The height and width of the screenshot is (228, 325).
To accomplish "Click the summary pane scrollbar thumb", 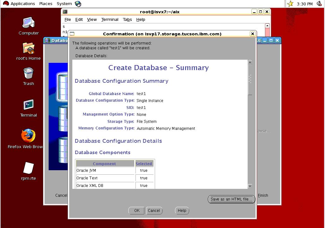I will point(250,80).
